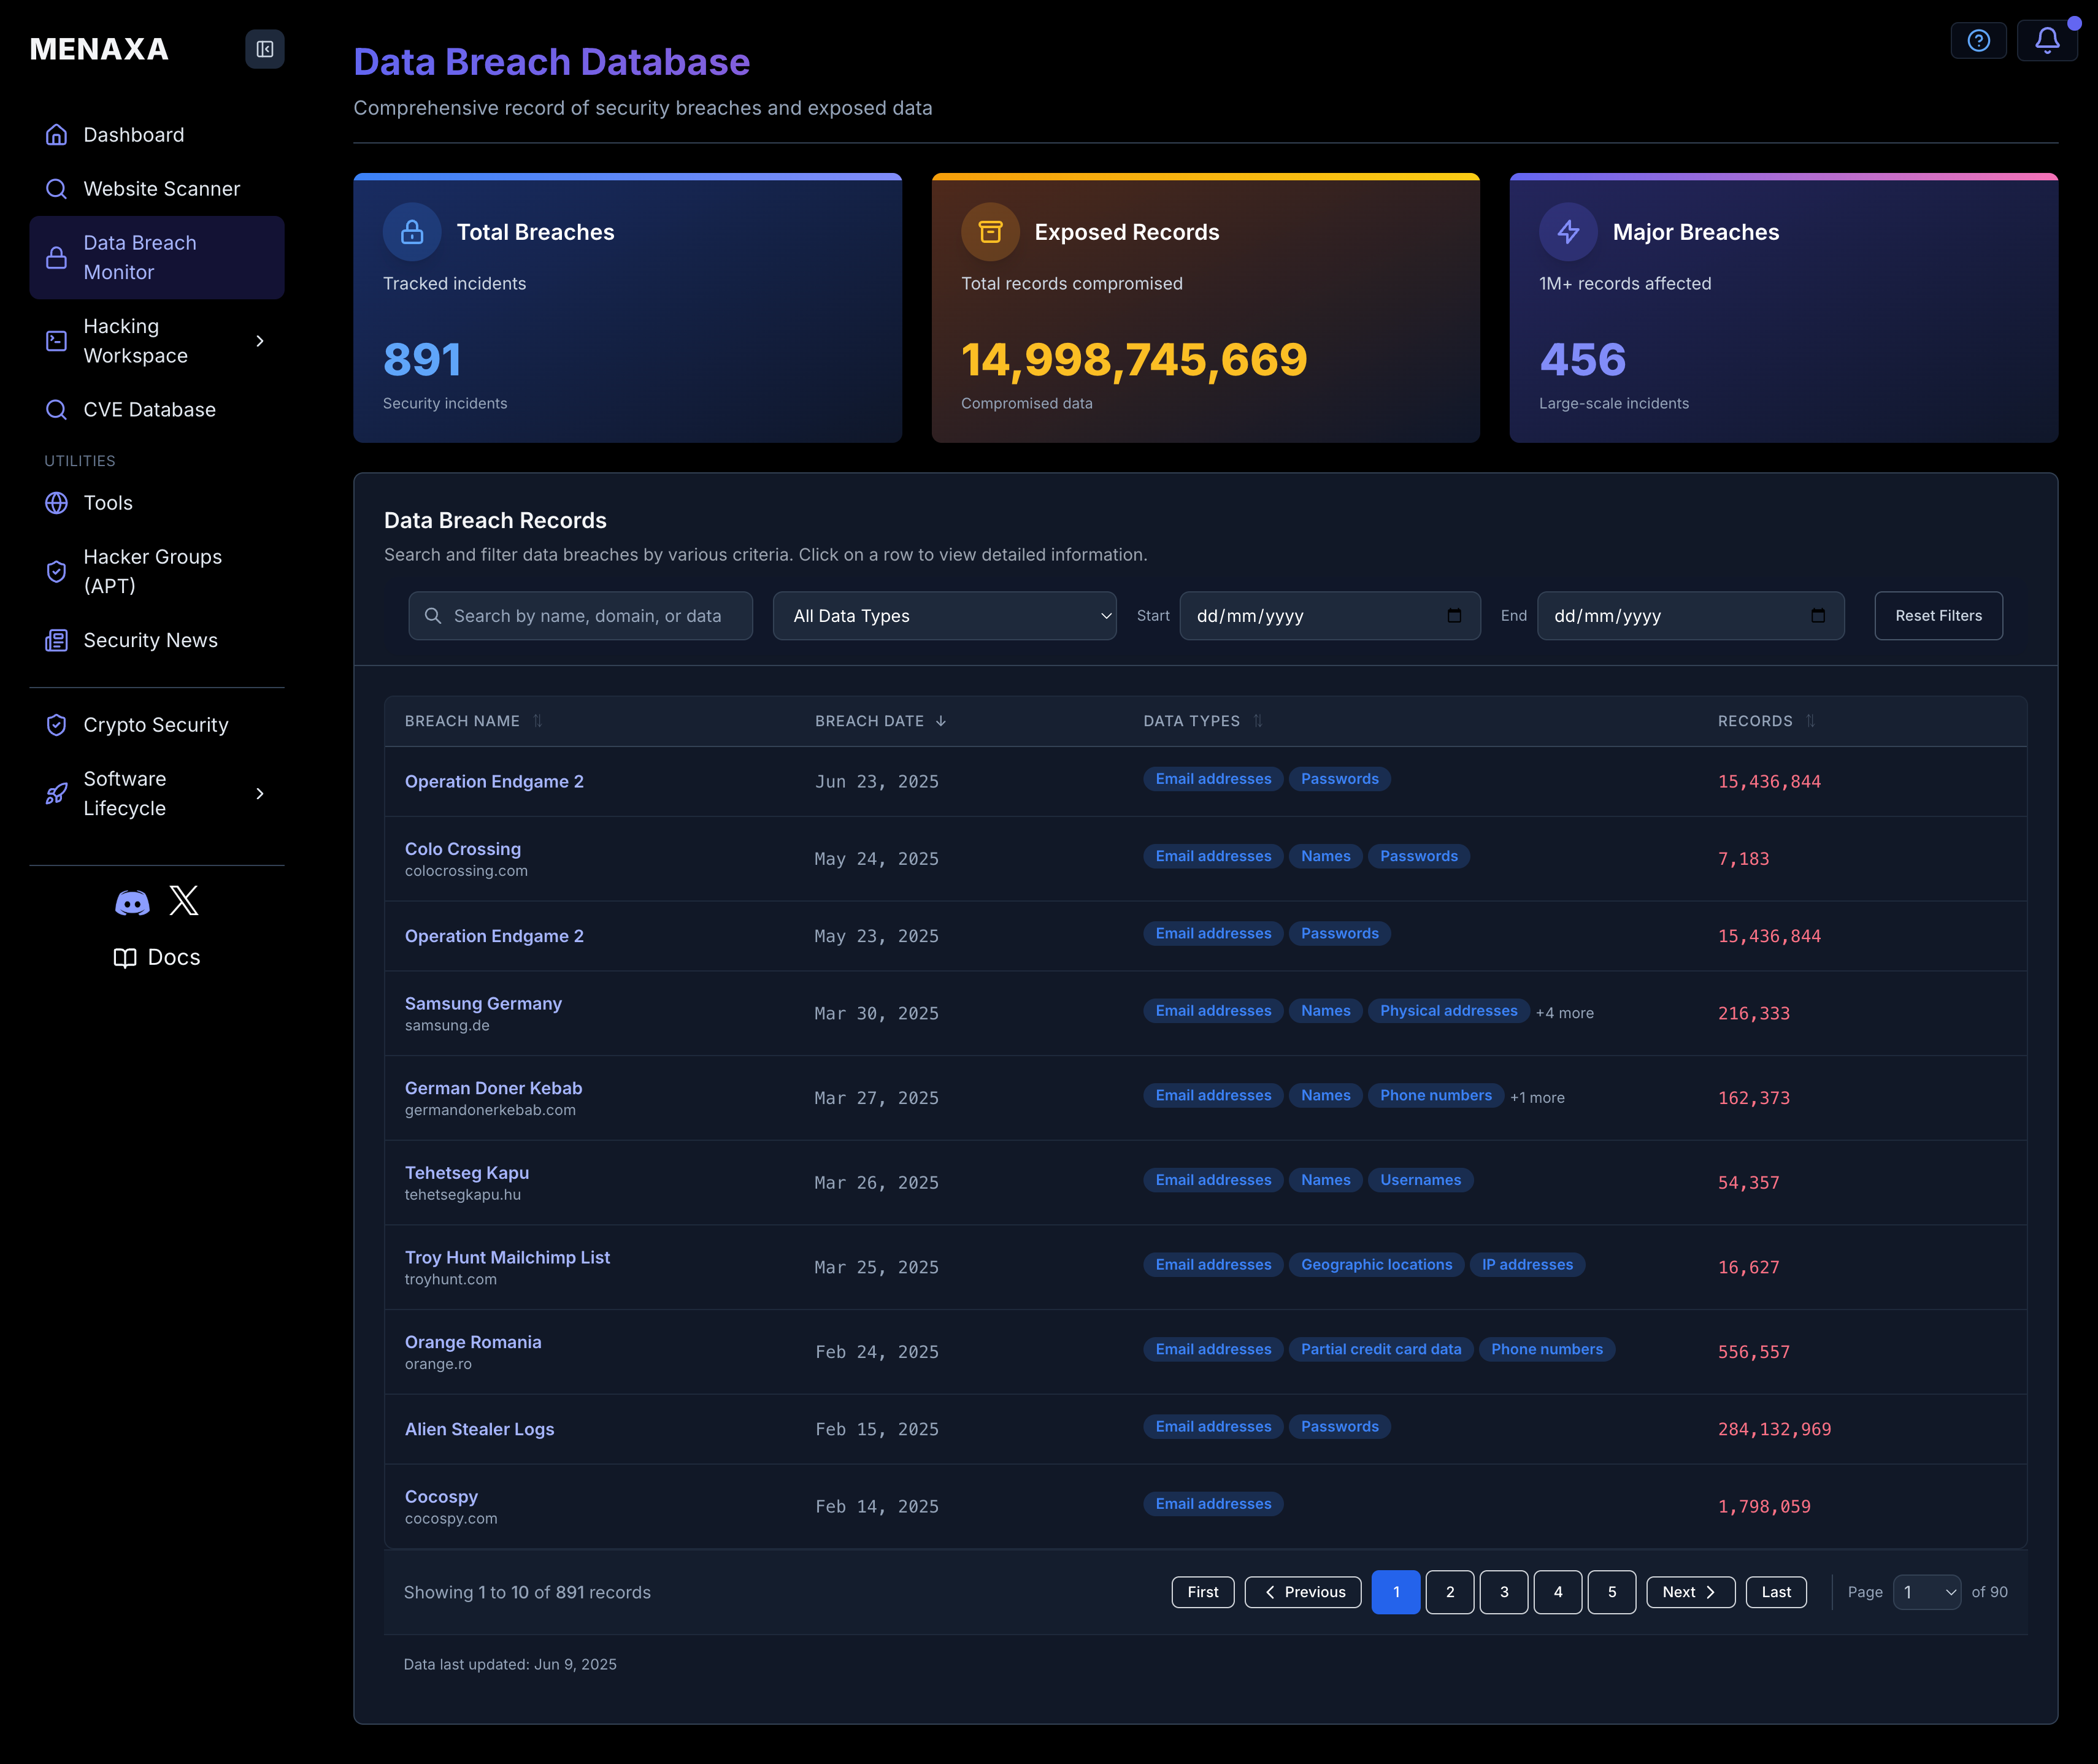Open notifications bell icon
This screenshot has width=2098, height=1764.
click(2047, 41)
